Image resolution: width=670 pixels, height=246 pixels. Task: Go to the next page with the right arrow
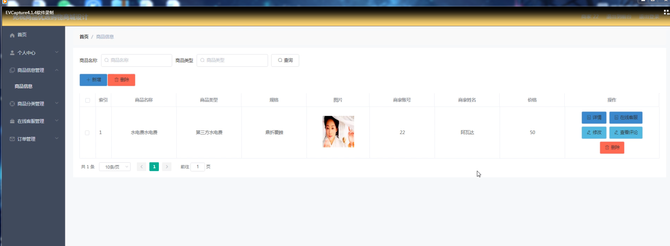167,167
